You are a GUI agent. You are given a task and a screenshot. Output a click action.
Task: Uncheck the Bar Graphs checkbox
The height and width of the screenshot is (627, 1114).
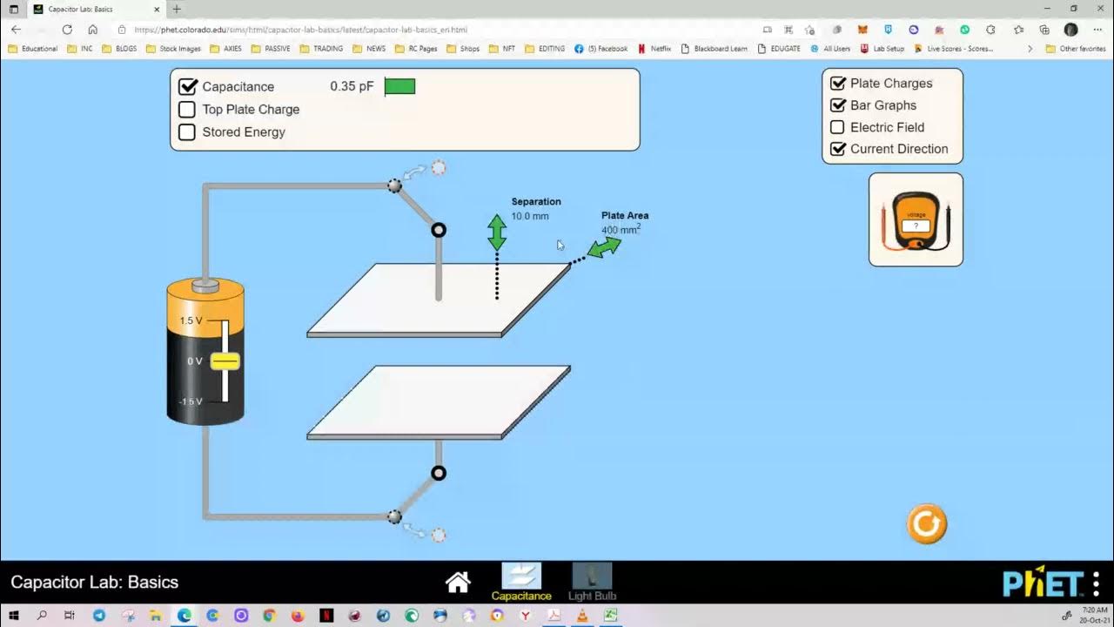[x=837, y=104]
